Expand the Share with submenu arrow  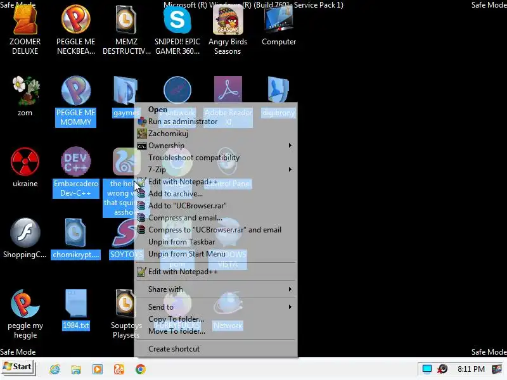click(290, 289)
